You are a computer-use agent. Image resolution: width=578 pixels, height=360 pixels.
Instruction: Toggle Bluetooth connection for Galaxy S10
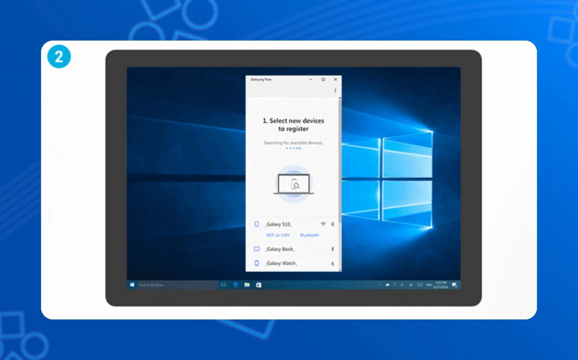click(x=333, y=224)
